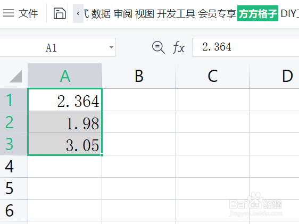Image resolution: width=299 pixels, height=224 pixels.
Task: Click empty cell B1
Action: [139, 99]
